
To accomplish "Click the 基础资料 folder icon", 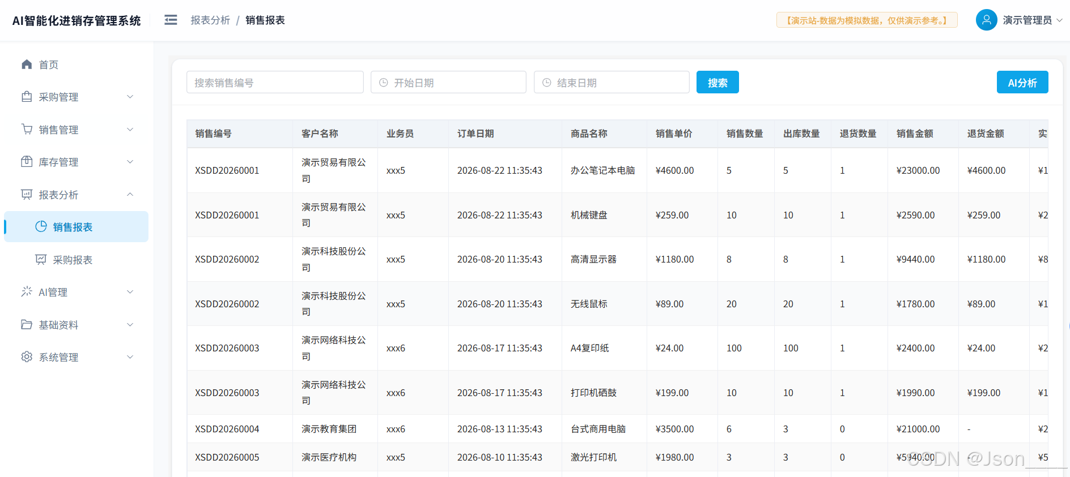I will point(27,325).
